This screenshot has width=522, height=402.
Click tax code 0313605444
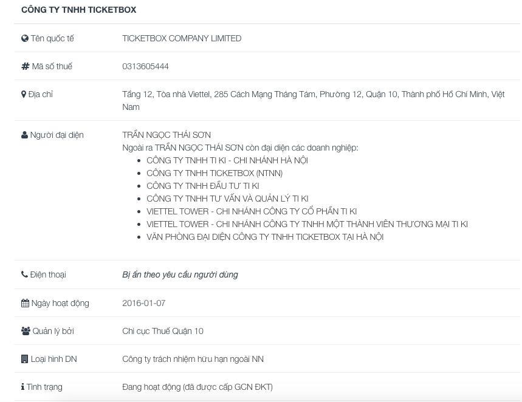tap(145, 66)
